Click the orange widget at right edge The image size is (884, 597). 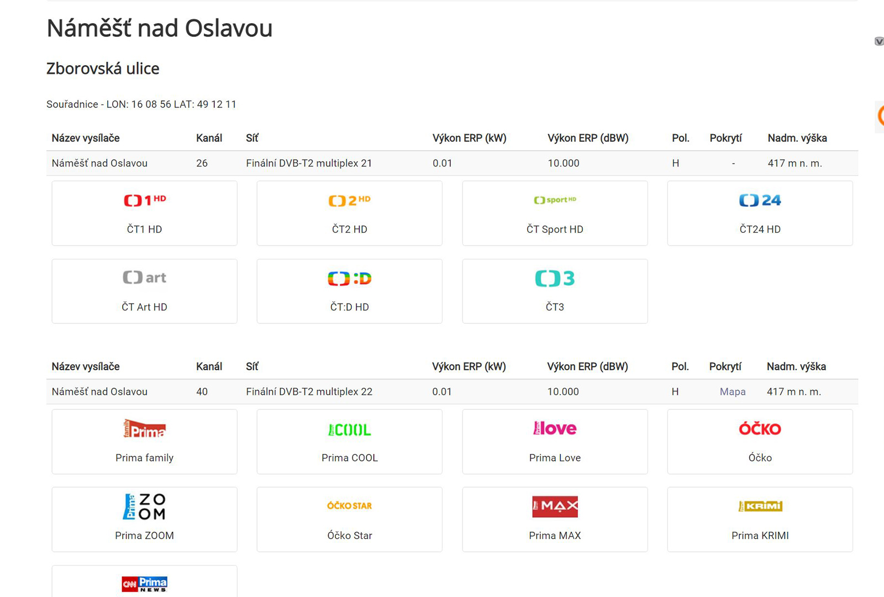click(880, 116)
